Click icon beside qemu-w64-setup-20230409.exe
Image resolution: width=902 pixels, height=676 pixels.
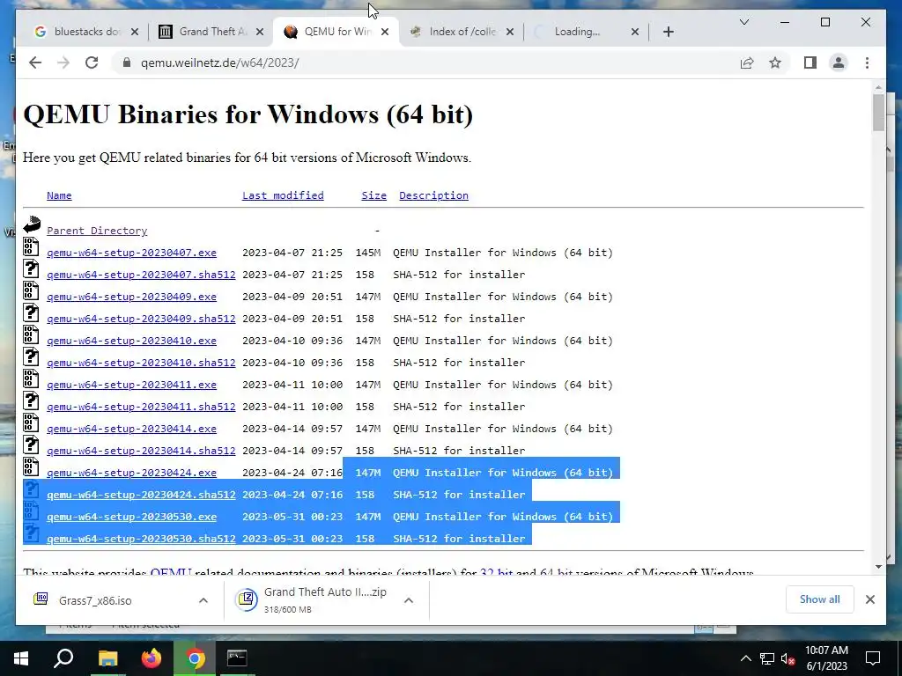pos(31,290)
